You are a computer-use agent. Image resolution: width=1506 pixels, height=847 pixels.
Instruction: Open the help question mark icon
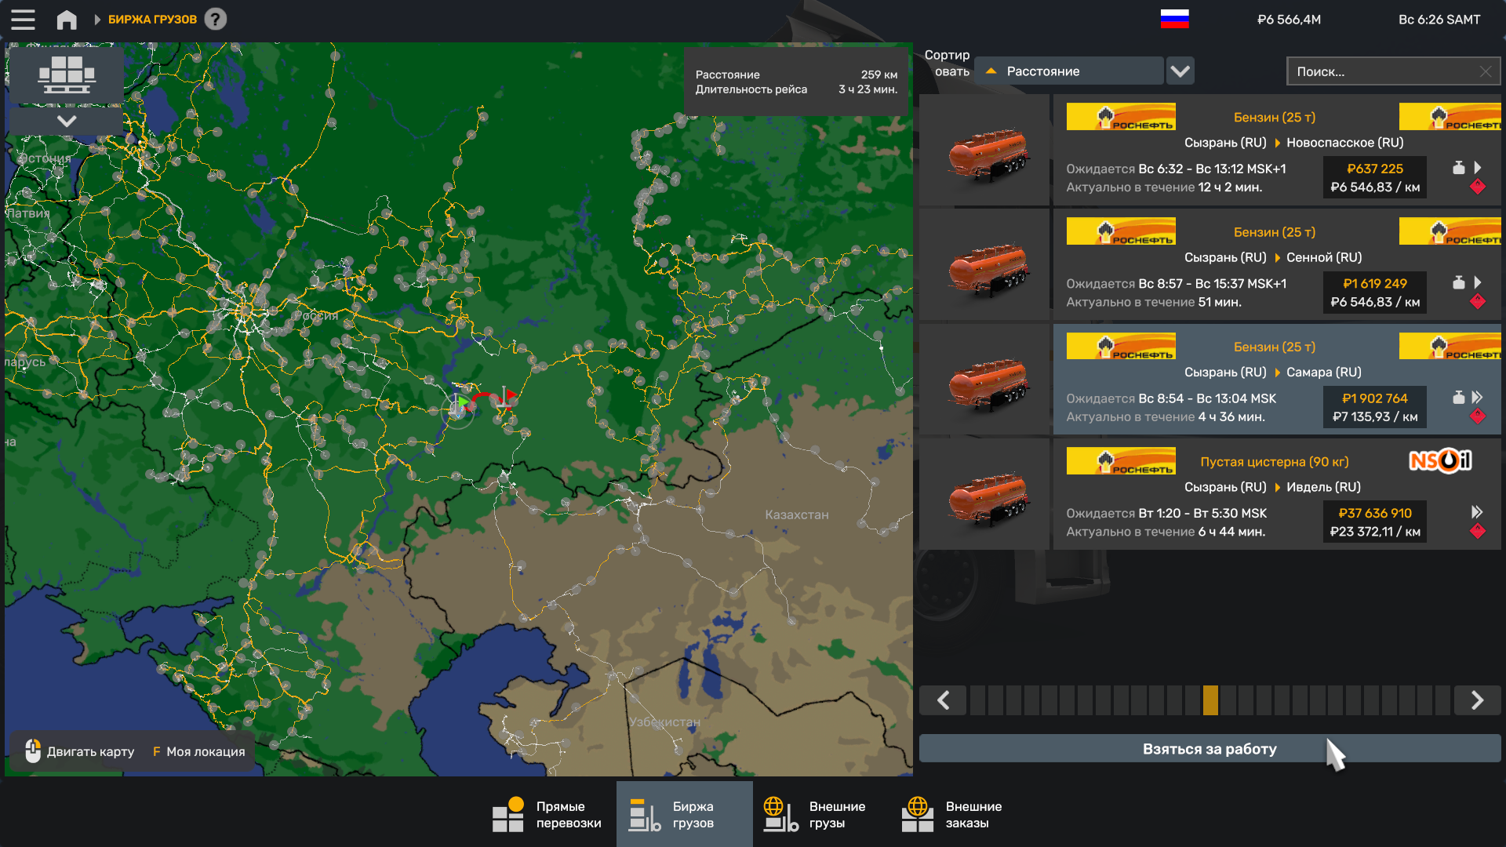coord(216,19)
